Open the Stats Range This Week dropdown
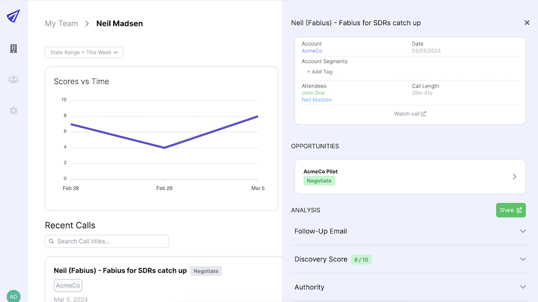The image size is (538, 302). tap(84, 53)
